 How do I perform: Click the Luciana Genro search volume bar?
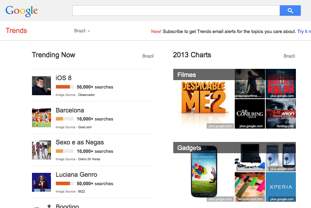(x=65, y=183)
